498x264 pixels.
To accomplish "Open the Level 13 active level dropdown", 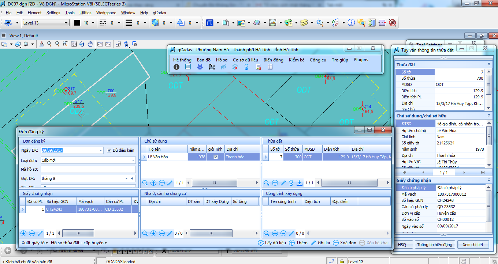I will pos(66,23).
